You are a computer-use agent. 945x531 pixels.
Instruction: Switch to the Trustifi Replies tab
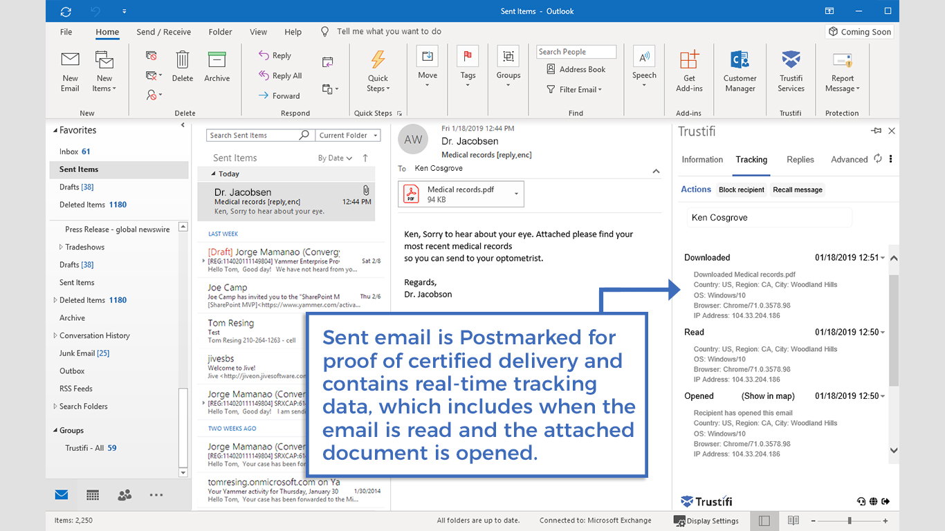point(800,160)
